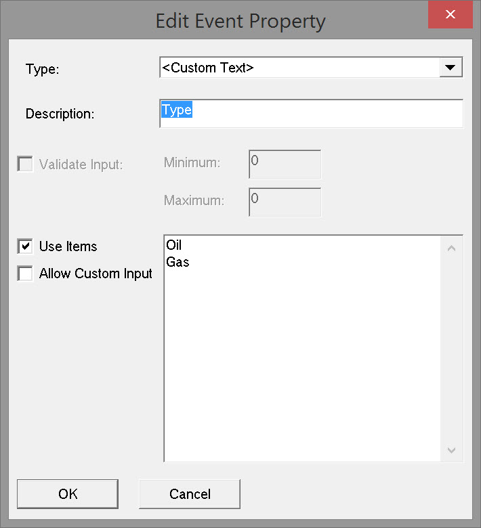481x528 pixels.
Task: Click the Description: label
Action: point(60,114)
